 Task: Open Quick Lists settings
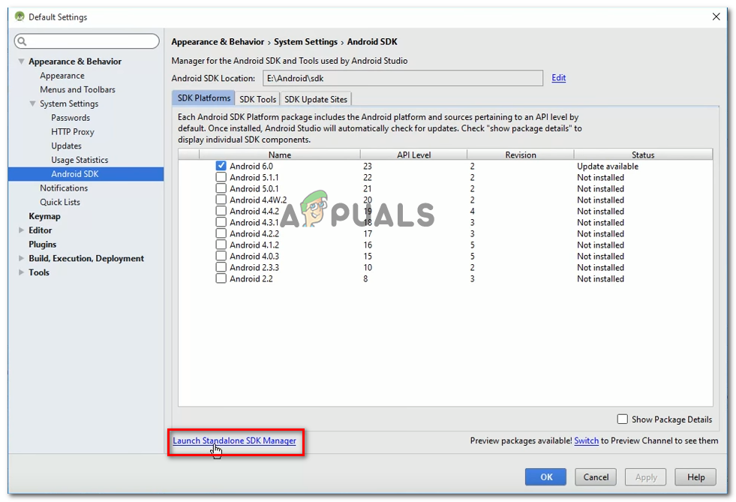pyautogui.click(x=60, y=202)
